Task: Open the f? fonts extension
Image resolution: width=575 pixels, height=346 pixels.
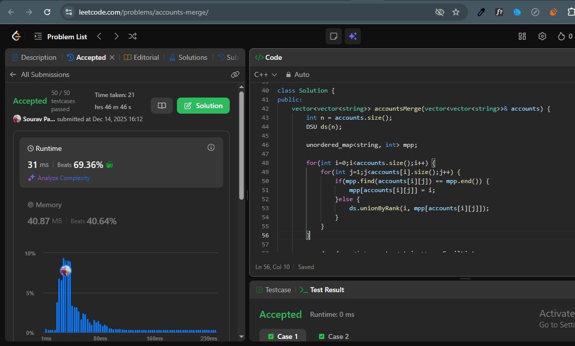Action: pyautogui.click(x=499, y=12)
